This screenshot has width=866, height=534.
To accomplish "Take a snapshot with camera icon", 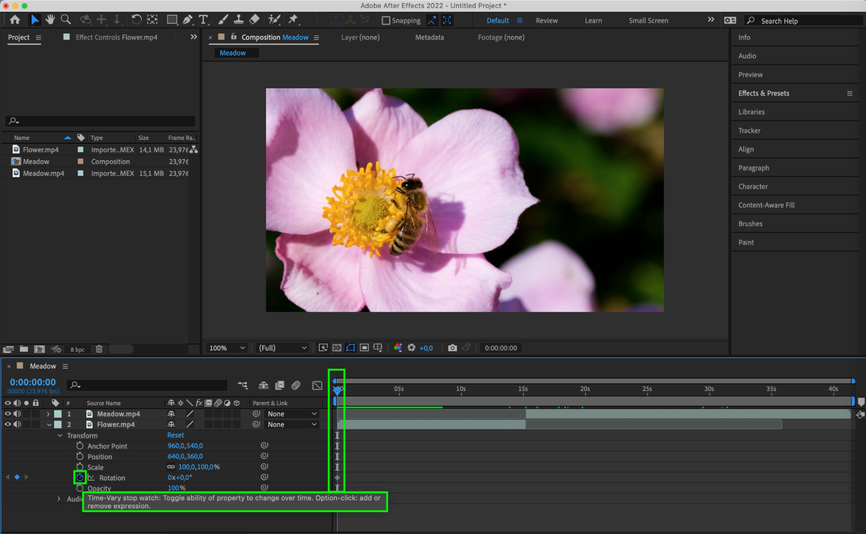I will [x=452, y=348].
